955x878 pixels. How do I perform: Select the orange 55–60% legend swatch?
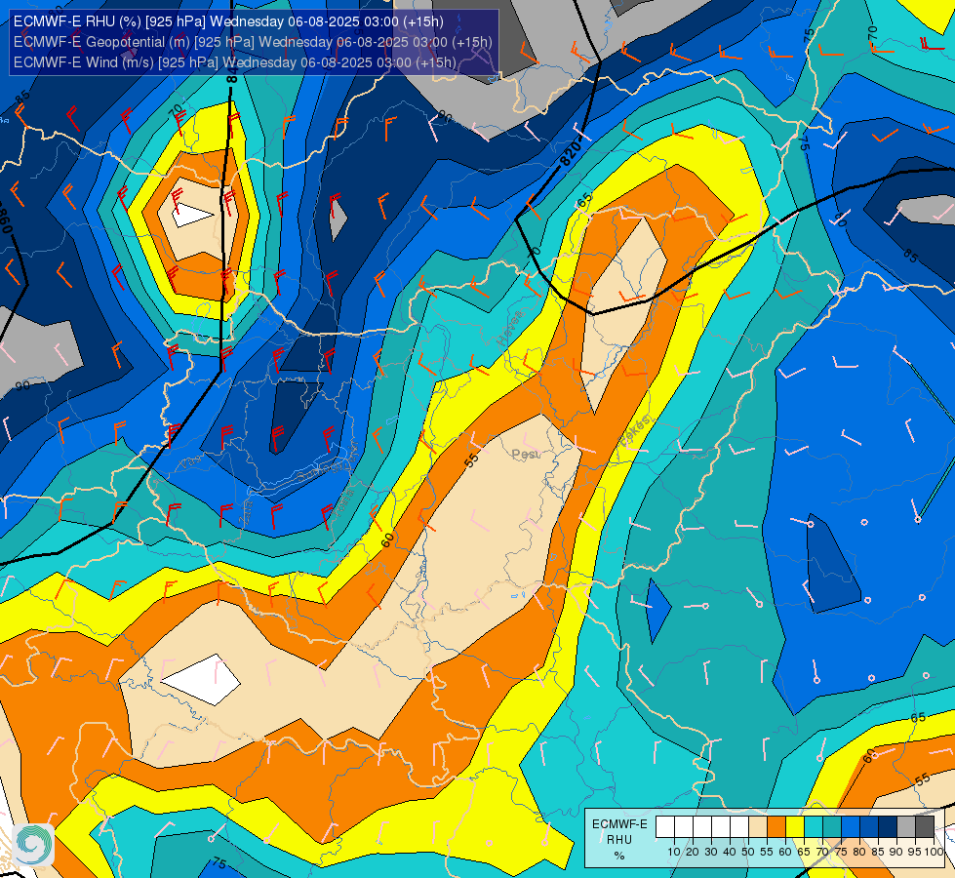coord(776,826)
